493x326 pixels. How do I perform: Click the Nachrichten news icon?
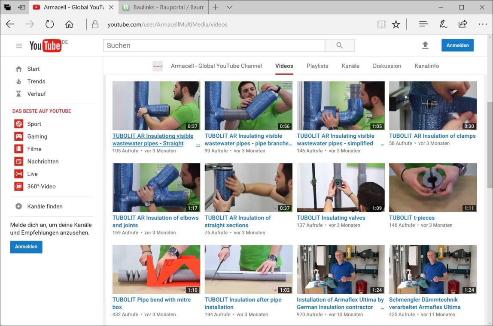pos(19,161)
